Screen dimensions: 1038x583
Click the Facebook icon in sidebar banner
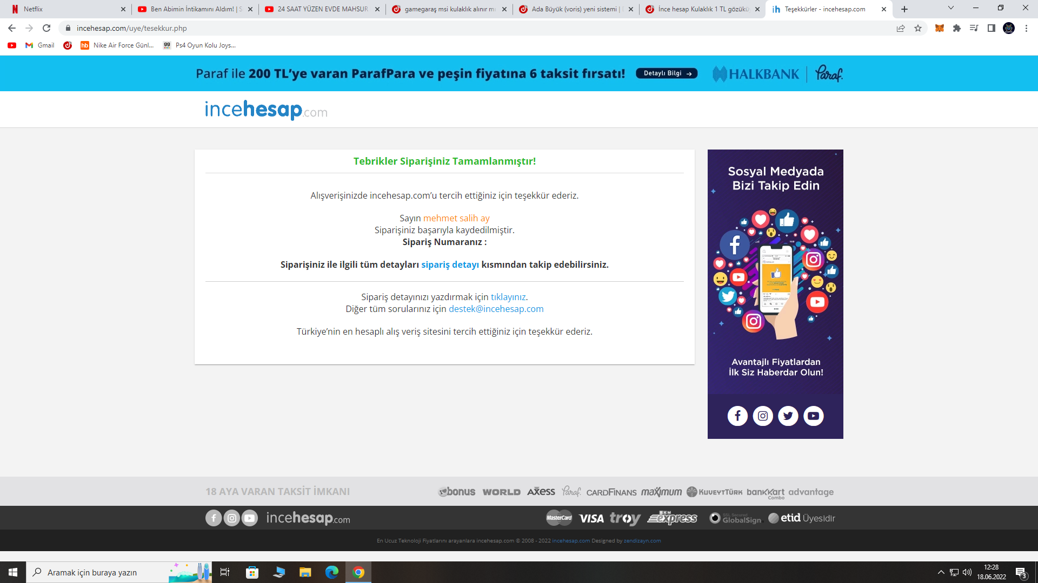tap(737, 416)
